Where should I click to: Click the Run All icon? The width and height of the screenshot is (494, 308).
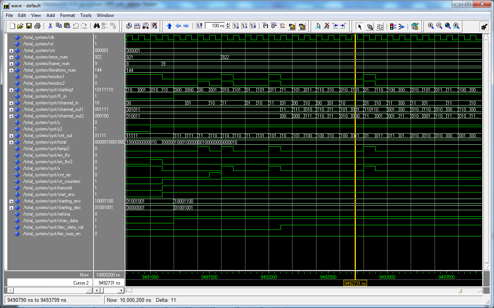coord(253,26)
